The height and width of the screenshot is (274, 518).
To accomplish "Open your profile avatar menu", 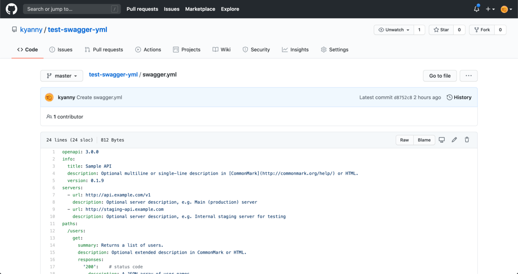I will click(x=504, y=9).
